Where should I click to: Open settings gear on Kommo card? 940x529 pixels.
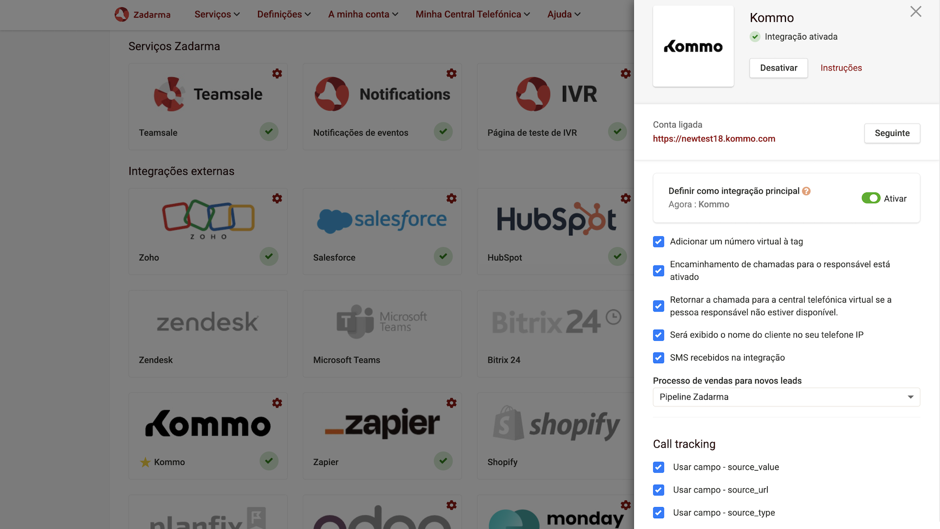pos(277,403)
